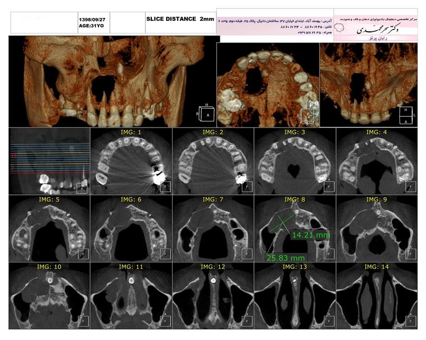The height and width of the screenshot is (340, 426).
Task: Click the orientation marker in the scout image
Action: point(82,188)
